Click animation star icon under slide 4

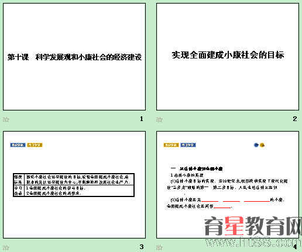[x=159, y=247]
